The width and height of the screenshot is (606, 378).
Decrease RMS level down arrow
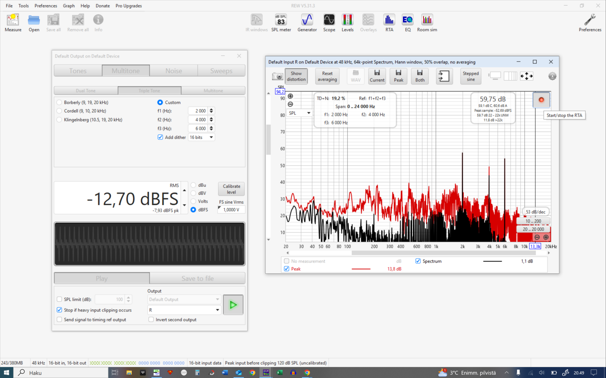click(x=184, y=205)
